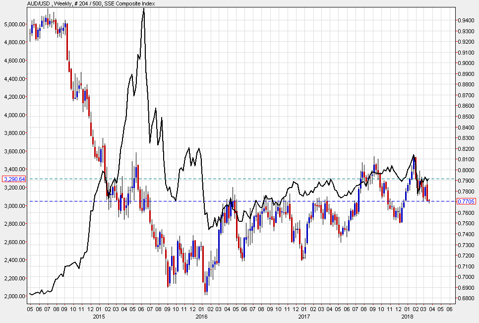Click the 2018 year label on time axis
This screenshot has height=323, width=479.
407,316
